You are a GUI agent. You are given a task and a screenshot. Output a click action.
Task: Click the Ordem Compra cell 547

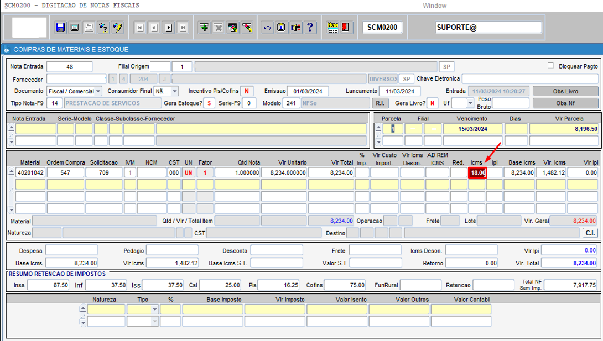coord(65,172)
